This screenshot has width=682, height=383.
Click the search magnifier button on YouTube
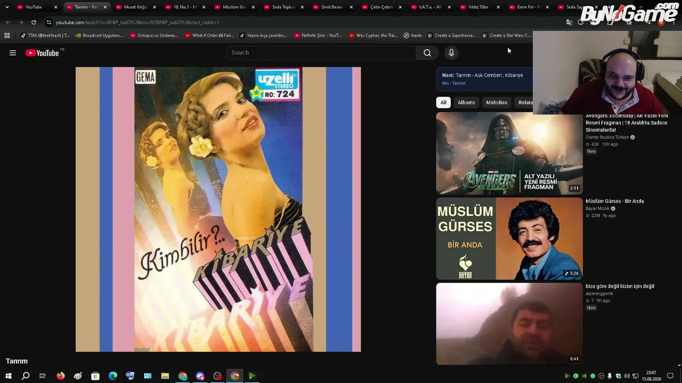(x=427, y=53)
